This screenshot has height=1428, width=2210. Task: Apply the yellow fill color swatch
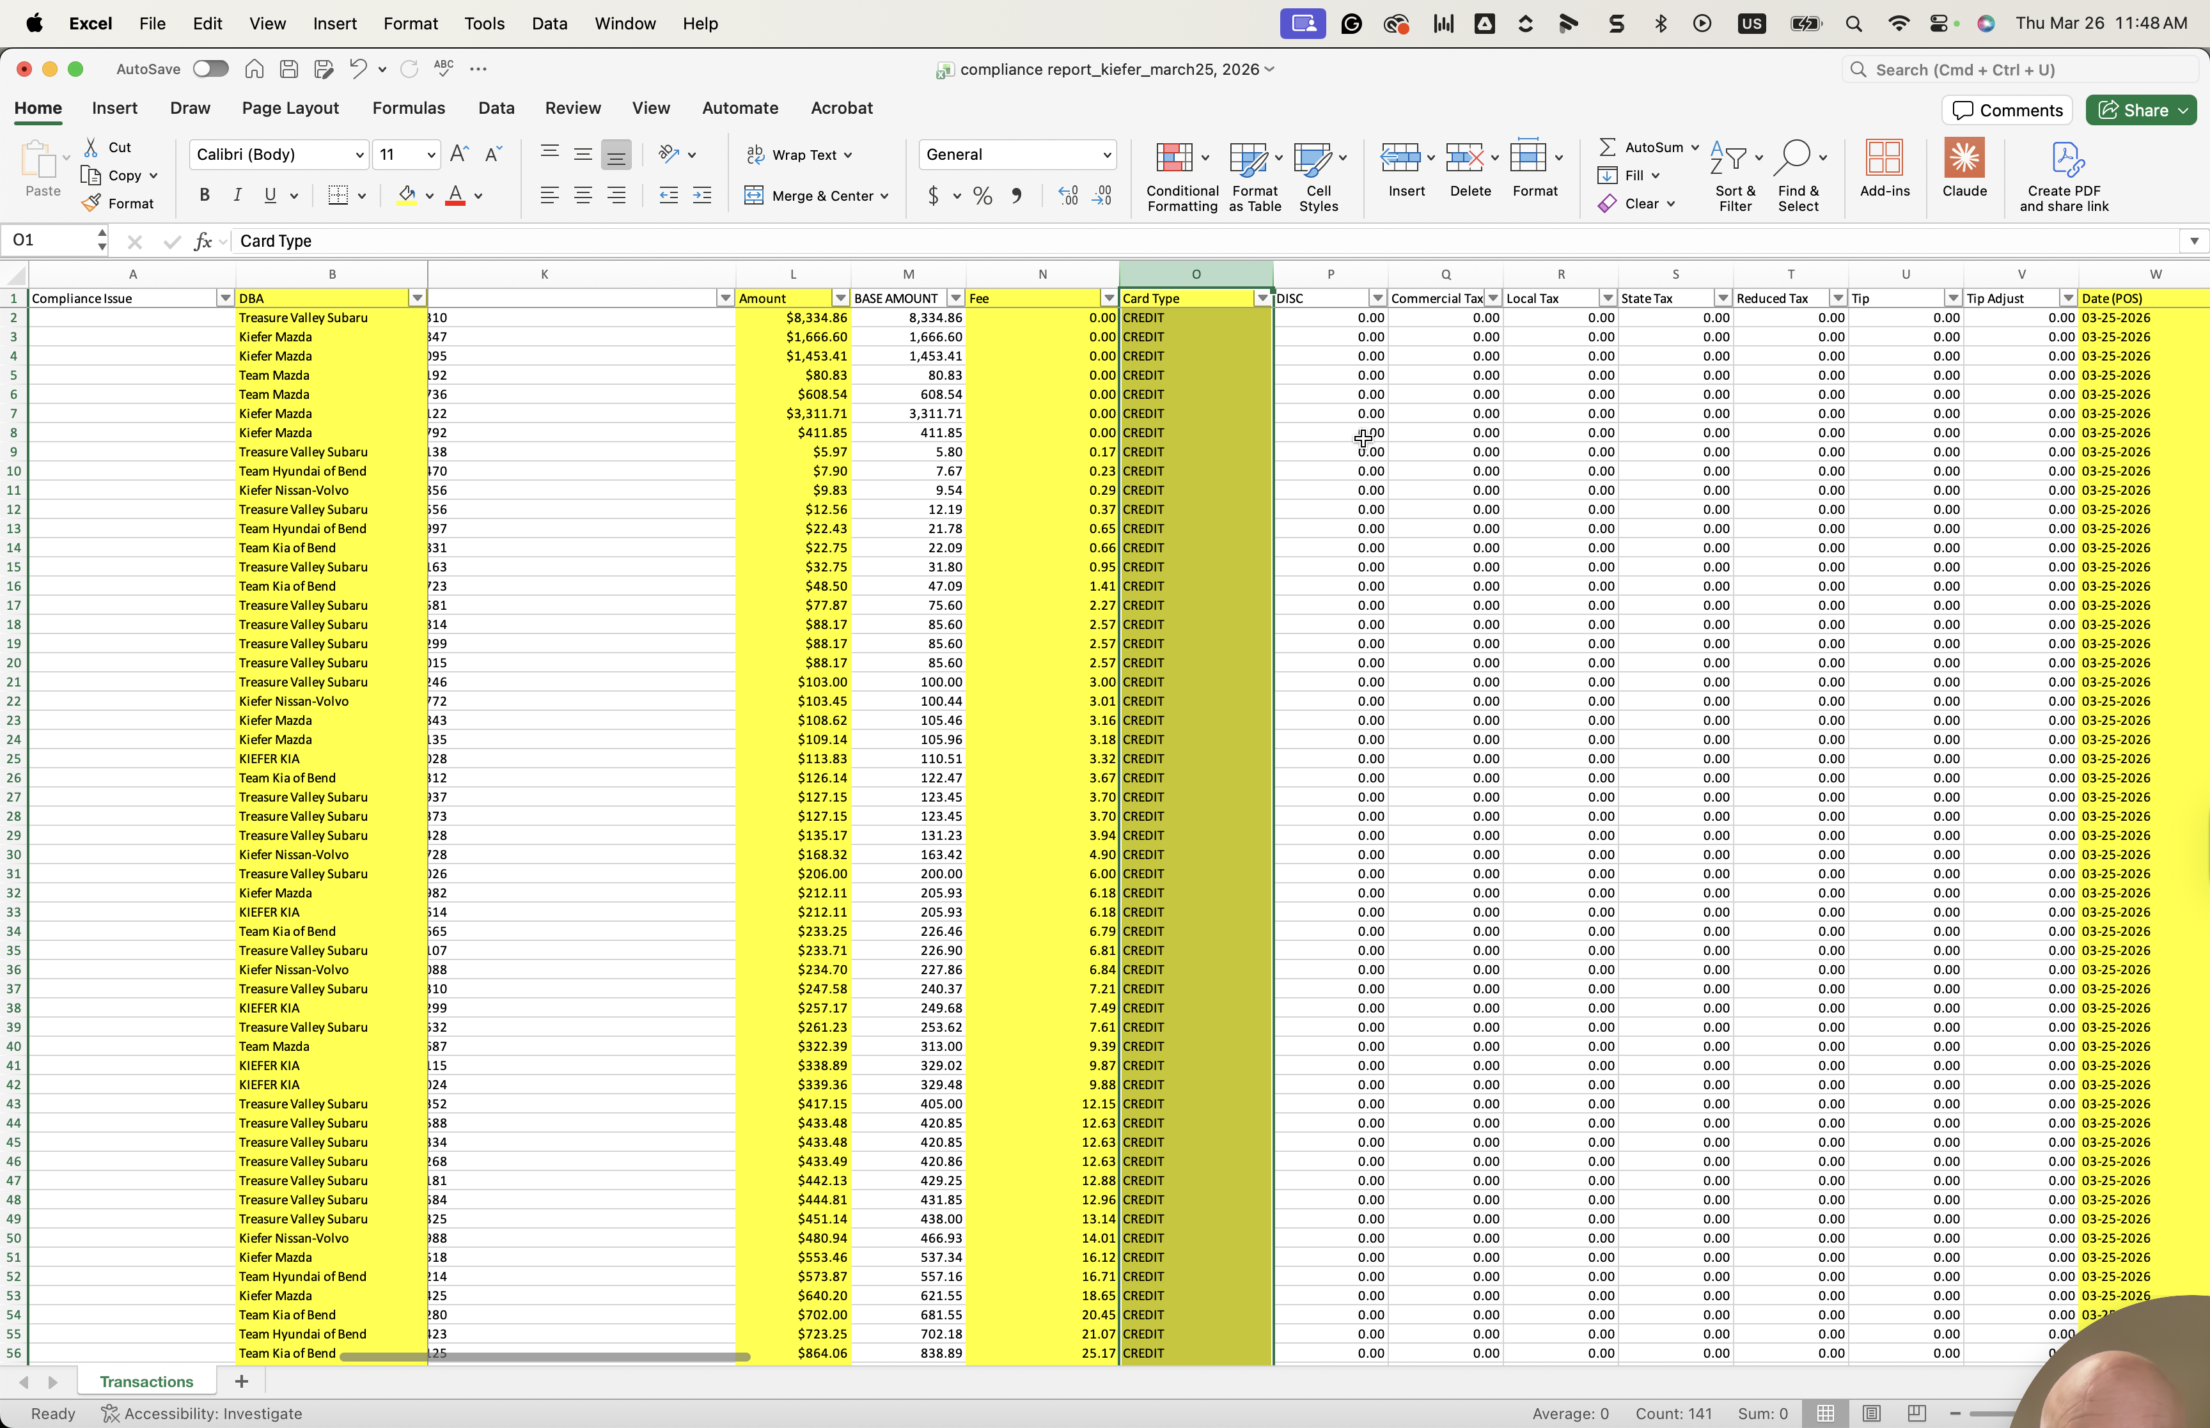click(406, 196)
